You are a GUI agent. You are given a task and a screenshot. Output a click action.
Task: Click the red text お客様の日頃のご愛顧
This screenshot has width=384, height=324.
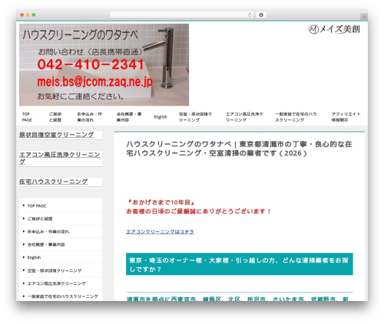pyautogui.click(x=198, y=211)
